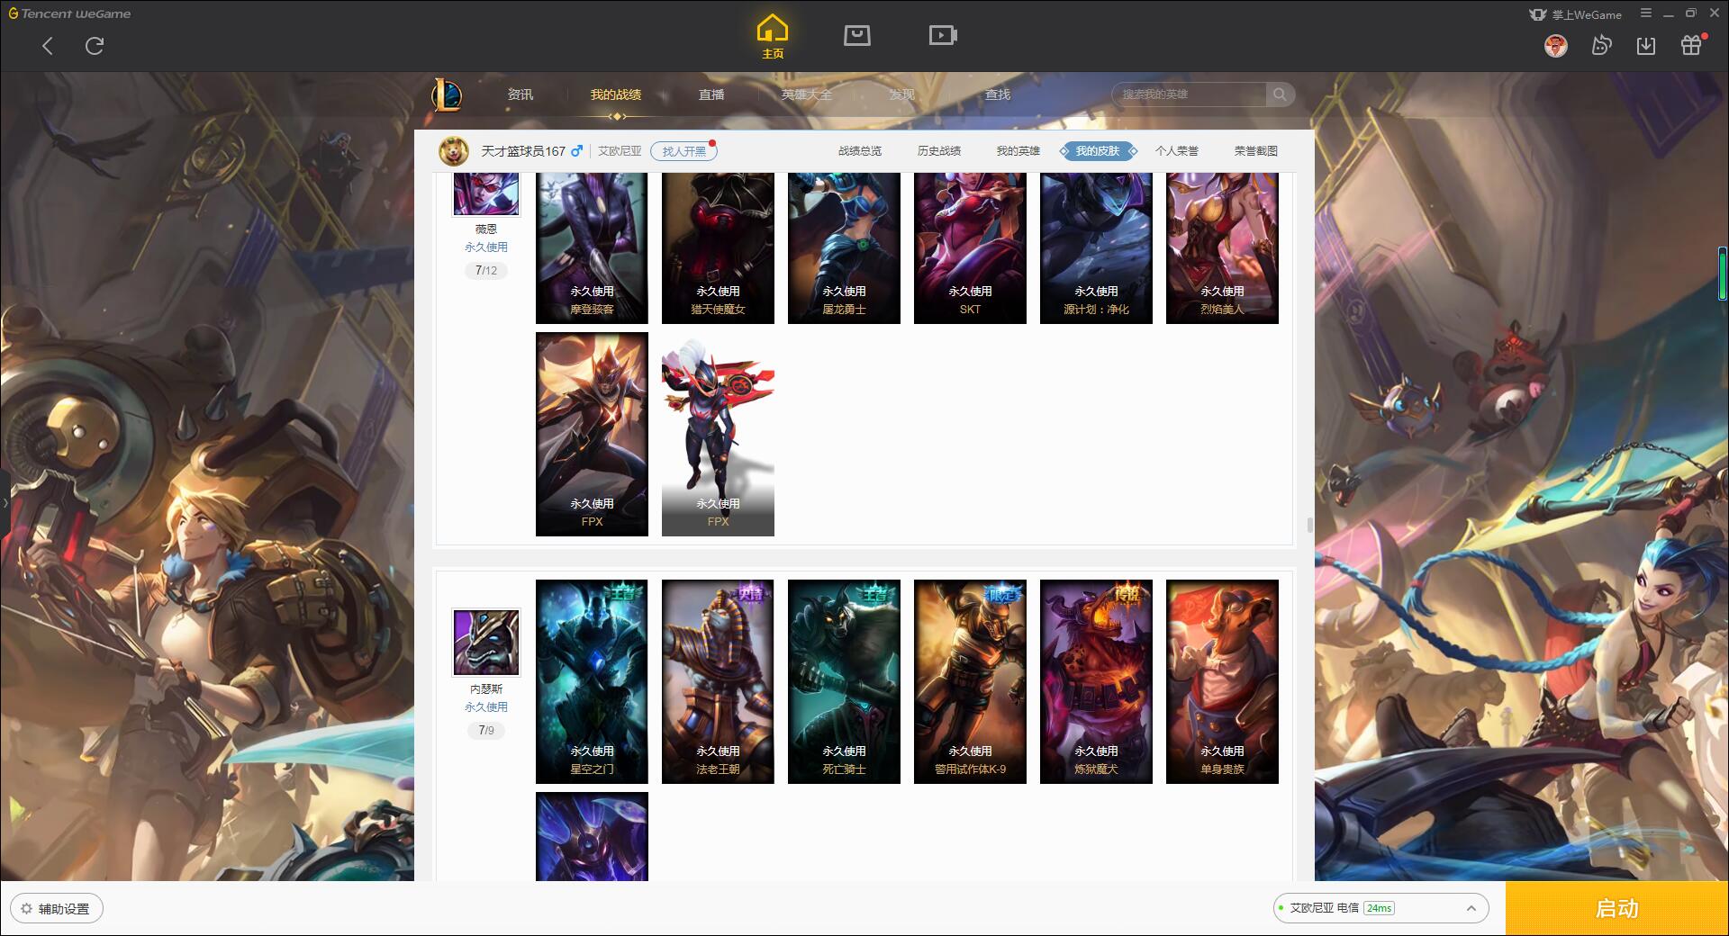Open the 荣誉截图 sub-tab
The height and width of the screenshot is (936, 1729).
pyautogui.click(x=1256, y=151)
